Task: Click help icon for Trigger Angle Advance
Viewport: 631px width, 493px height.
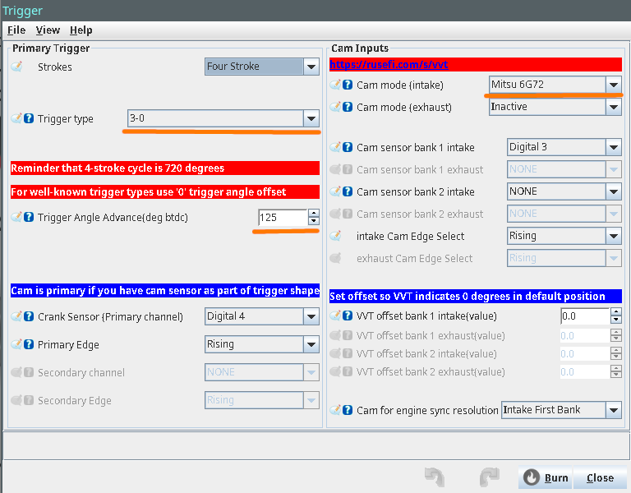Action: tap(29, 218)
